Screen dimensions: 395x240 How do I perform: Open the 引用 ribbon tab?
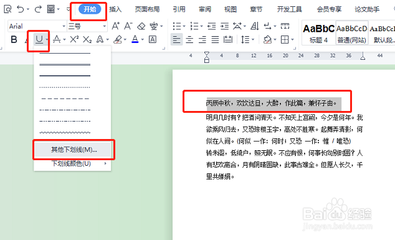(179, 9)
